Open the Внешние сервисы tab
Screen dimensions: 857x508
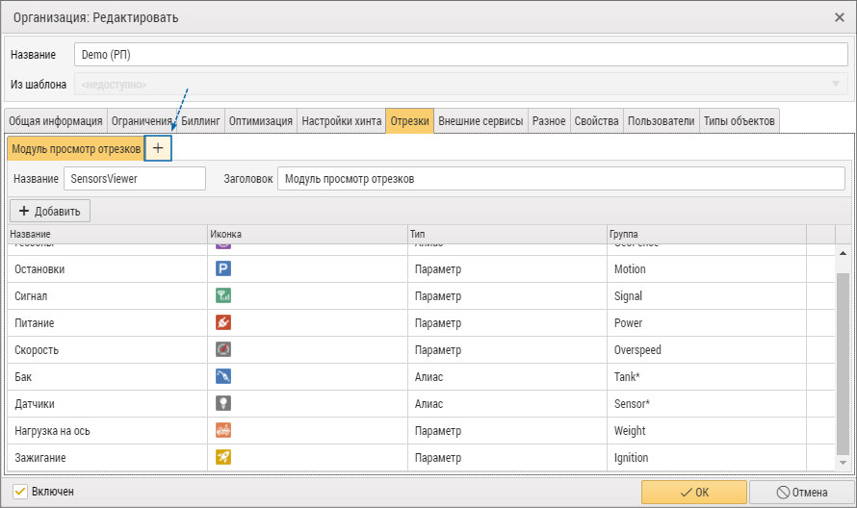click(x=480, y=121)
